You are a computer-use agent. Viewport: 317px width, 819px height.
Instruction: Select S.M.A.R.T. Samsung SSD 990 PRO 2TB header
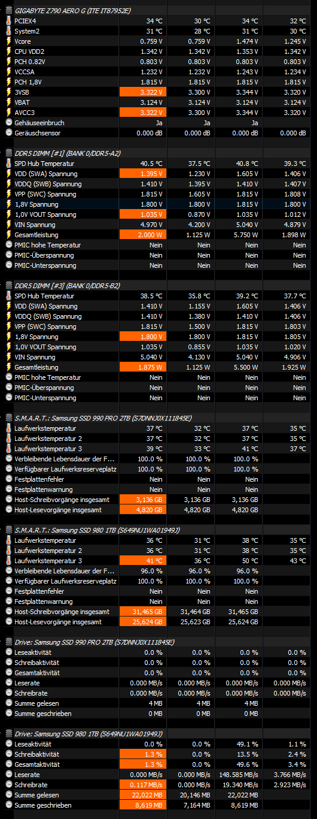point(103,418)
